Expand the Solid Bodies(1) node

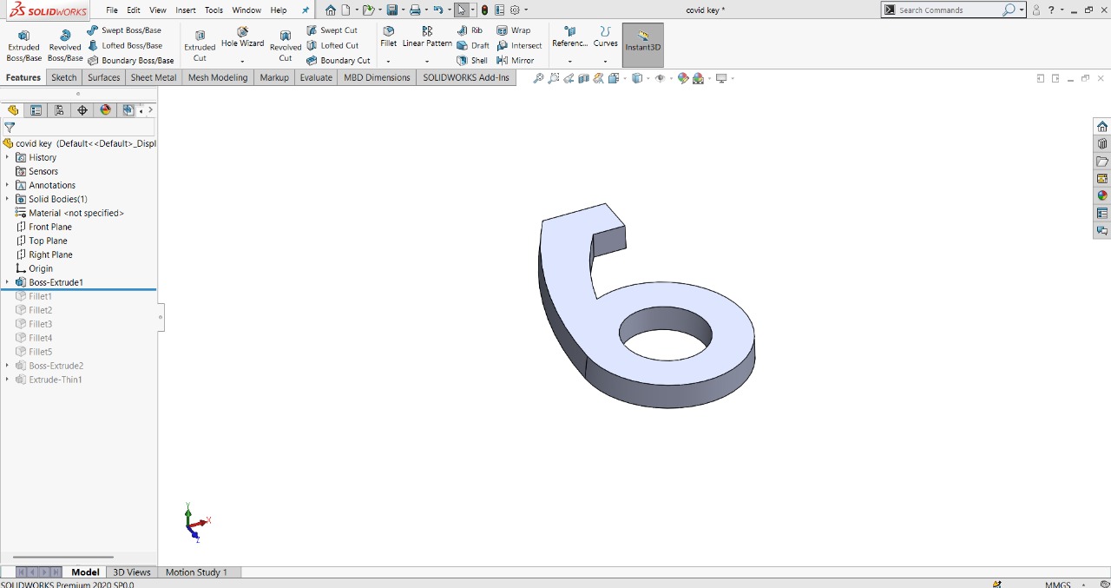click(x=8, y=199)
